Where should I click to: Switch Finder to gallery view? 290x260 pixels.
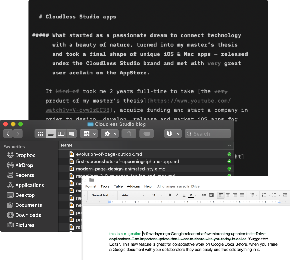tap(71, 133)
